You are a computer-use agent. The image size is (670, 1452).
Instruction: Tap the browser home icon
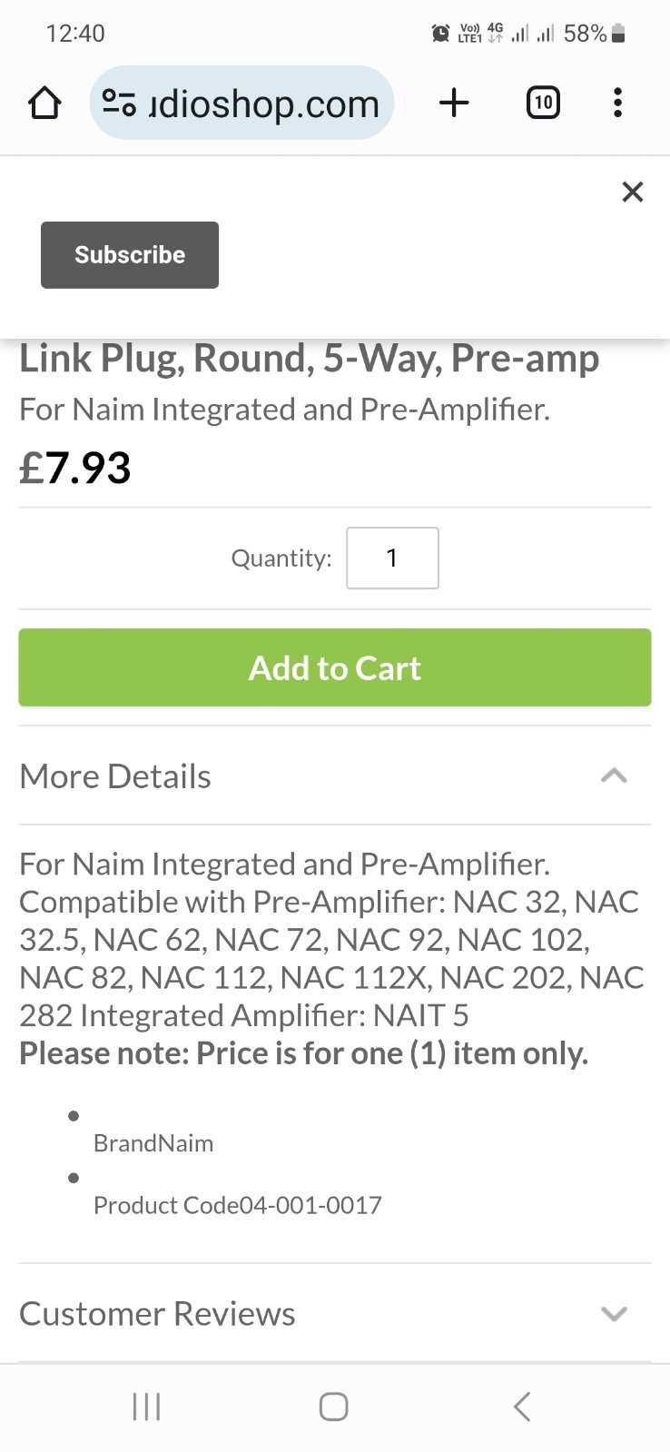click(x=44, y=103)
